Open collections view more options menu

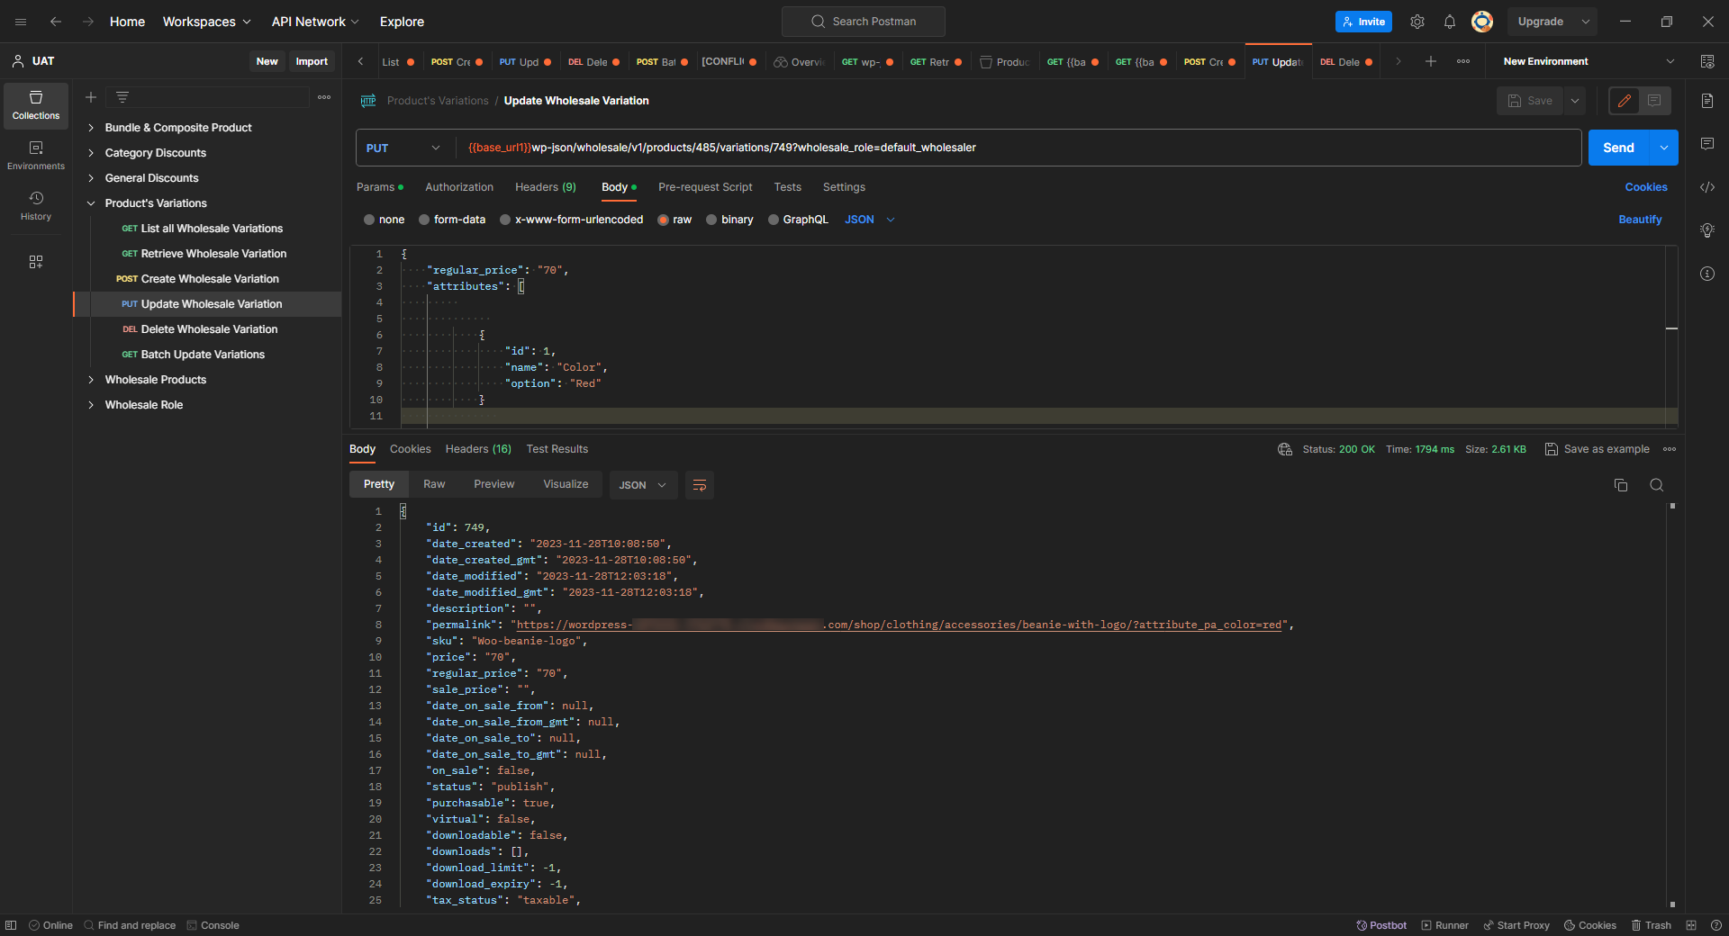[x=324, y=97]
